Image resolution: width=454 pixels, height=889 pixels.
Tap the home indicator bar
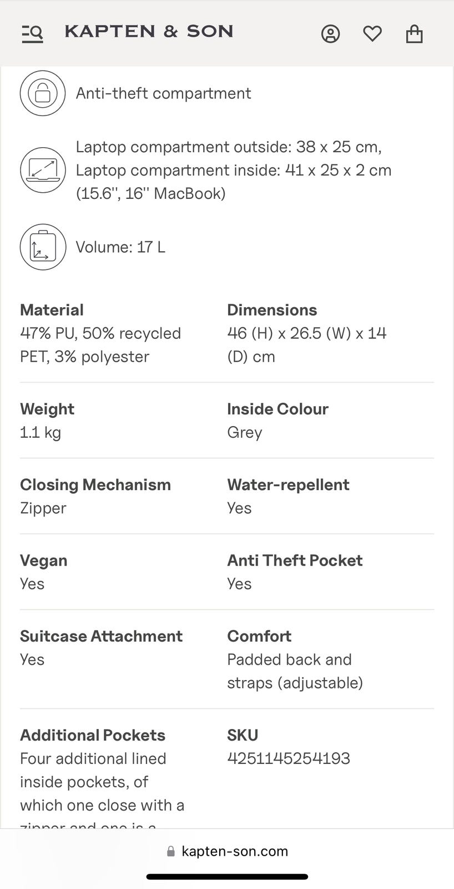tap(227, 877)
